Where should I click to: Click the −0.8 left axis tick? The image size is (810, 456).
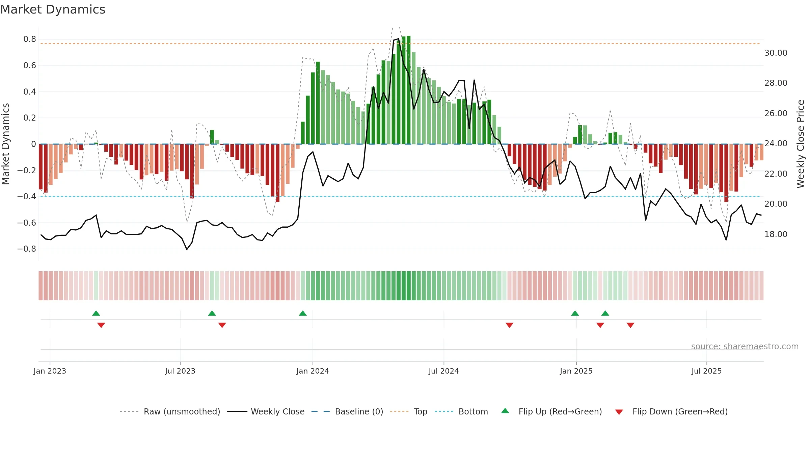point(27,249)
